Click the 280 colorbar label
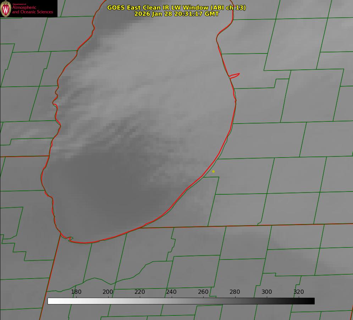The height and width of the screenshot is (320, 353). [235, 292]
